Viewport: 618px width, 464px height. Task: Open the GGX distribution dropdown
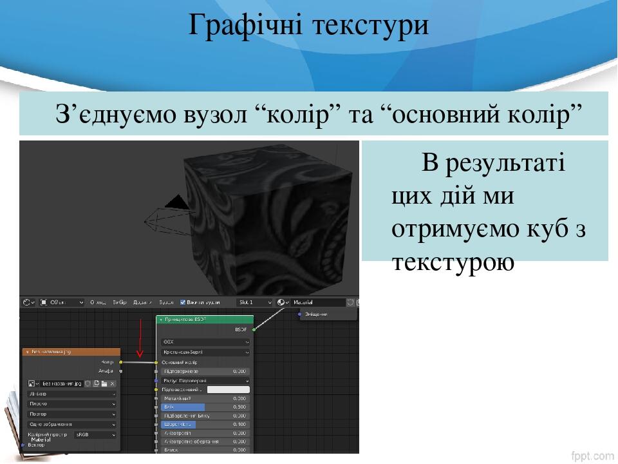coord(205,342)
